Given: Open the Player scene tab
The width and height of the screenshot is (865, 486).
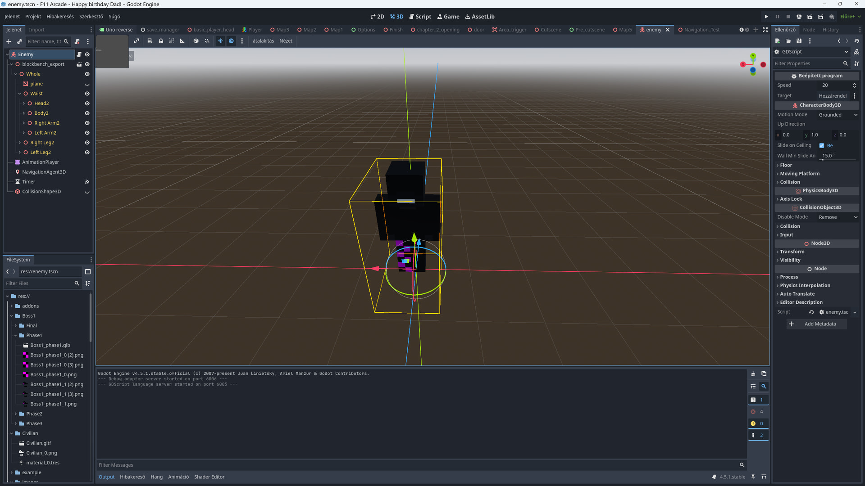Looking at the screenshot, I should pyautogui.click(x=251, y=30).
